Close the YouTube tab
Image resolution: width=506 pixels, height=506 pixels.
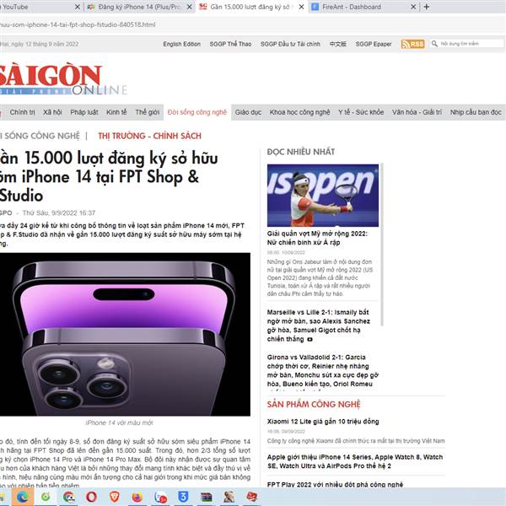click(77, 7)
